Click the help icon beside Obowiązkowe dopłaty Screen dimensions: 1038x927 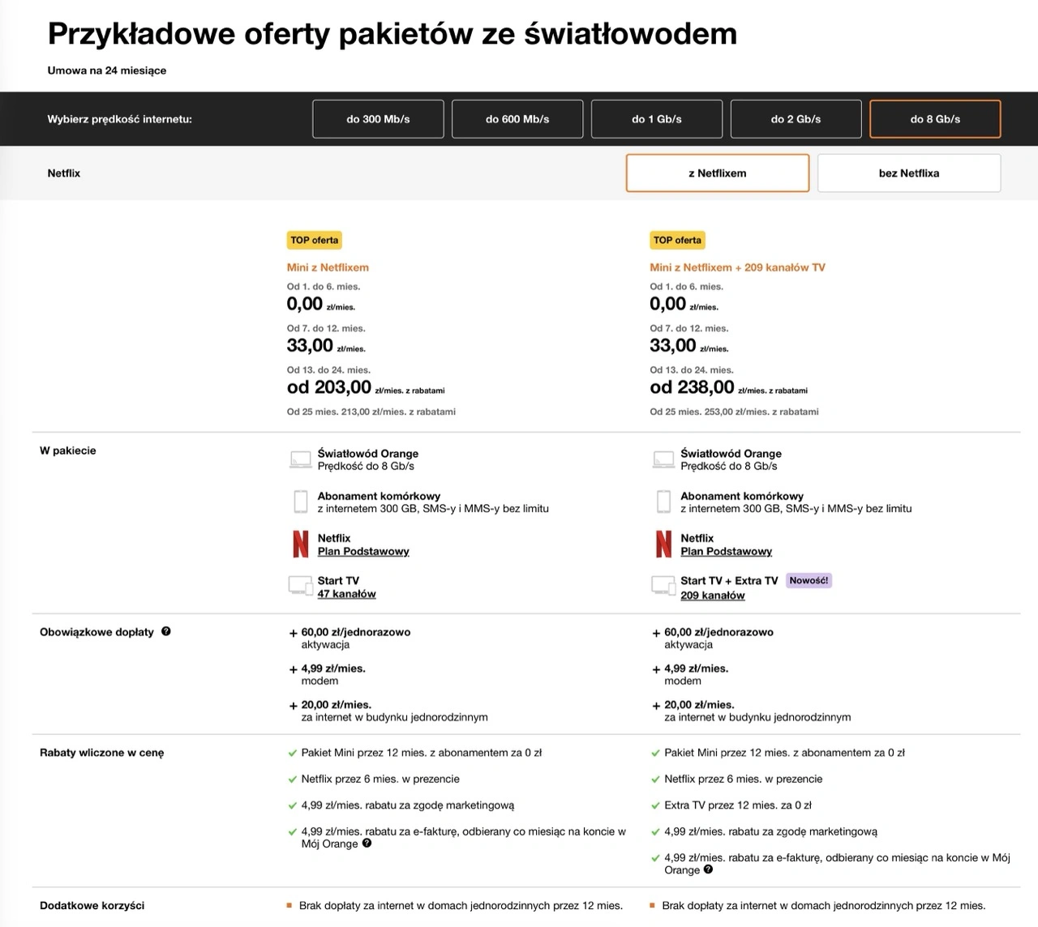tap(166, 631)
